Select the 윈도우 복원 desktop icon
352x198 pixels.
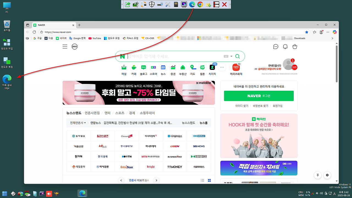point(7,62)
